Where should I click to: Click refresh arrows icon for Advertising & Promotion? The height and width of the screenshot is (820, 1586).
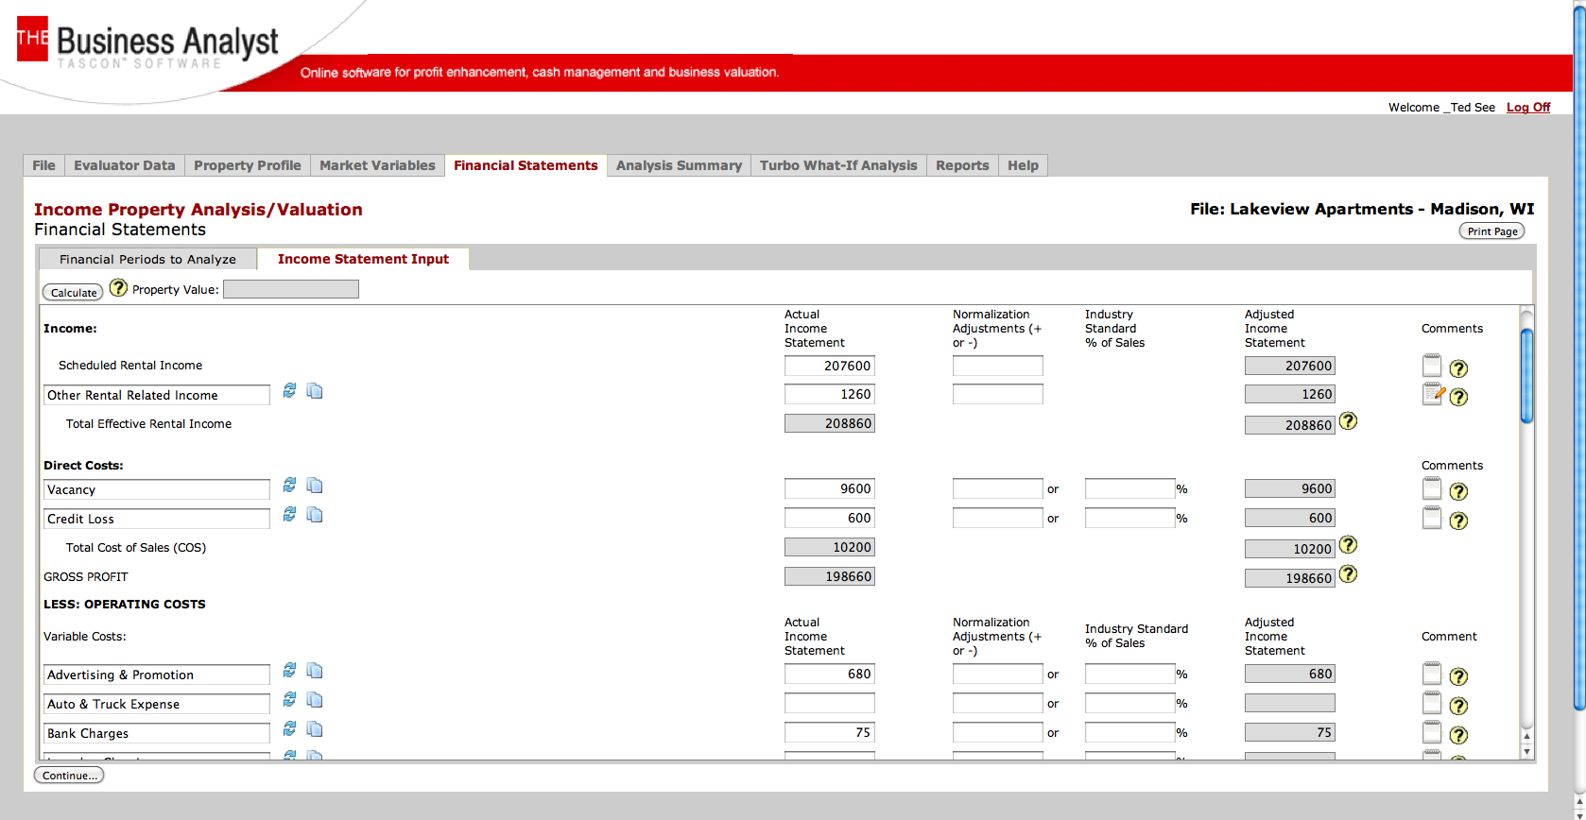click(289, 670)
